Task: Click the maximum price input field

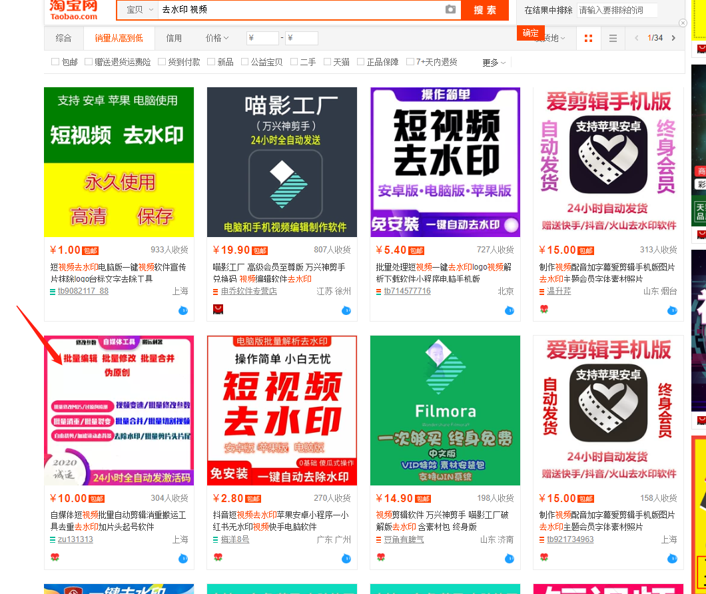Action: pyautogui.click(x=302, y=38)
